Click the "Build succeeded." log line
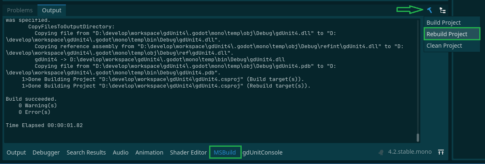The image size is (485, 164). pyautogui.click(x=32, y=99)
